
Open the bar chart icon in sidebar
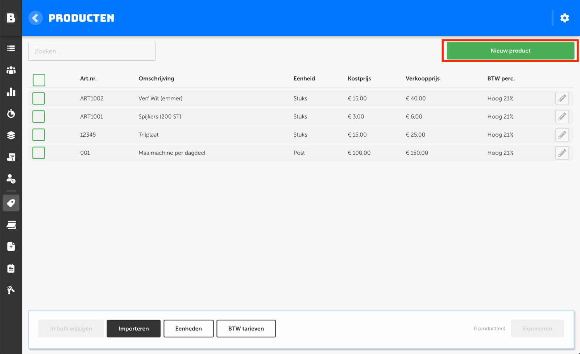tap(11, 92)
